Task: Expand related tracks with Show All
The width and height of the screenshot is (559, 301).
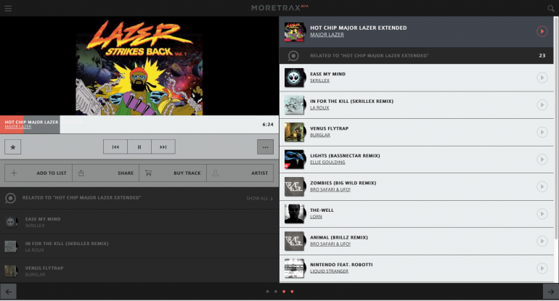Action: click(x=260, y=199)
